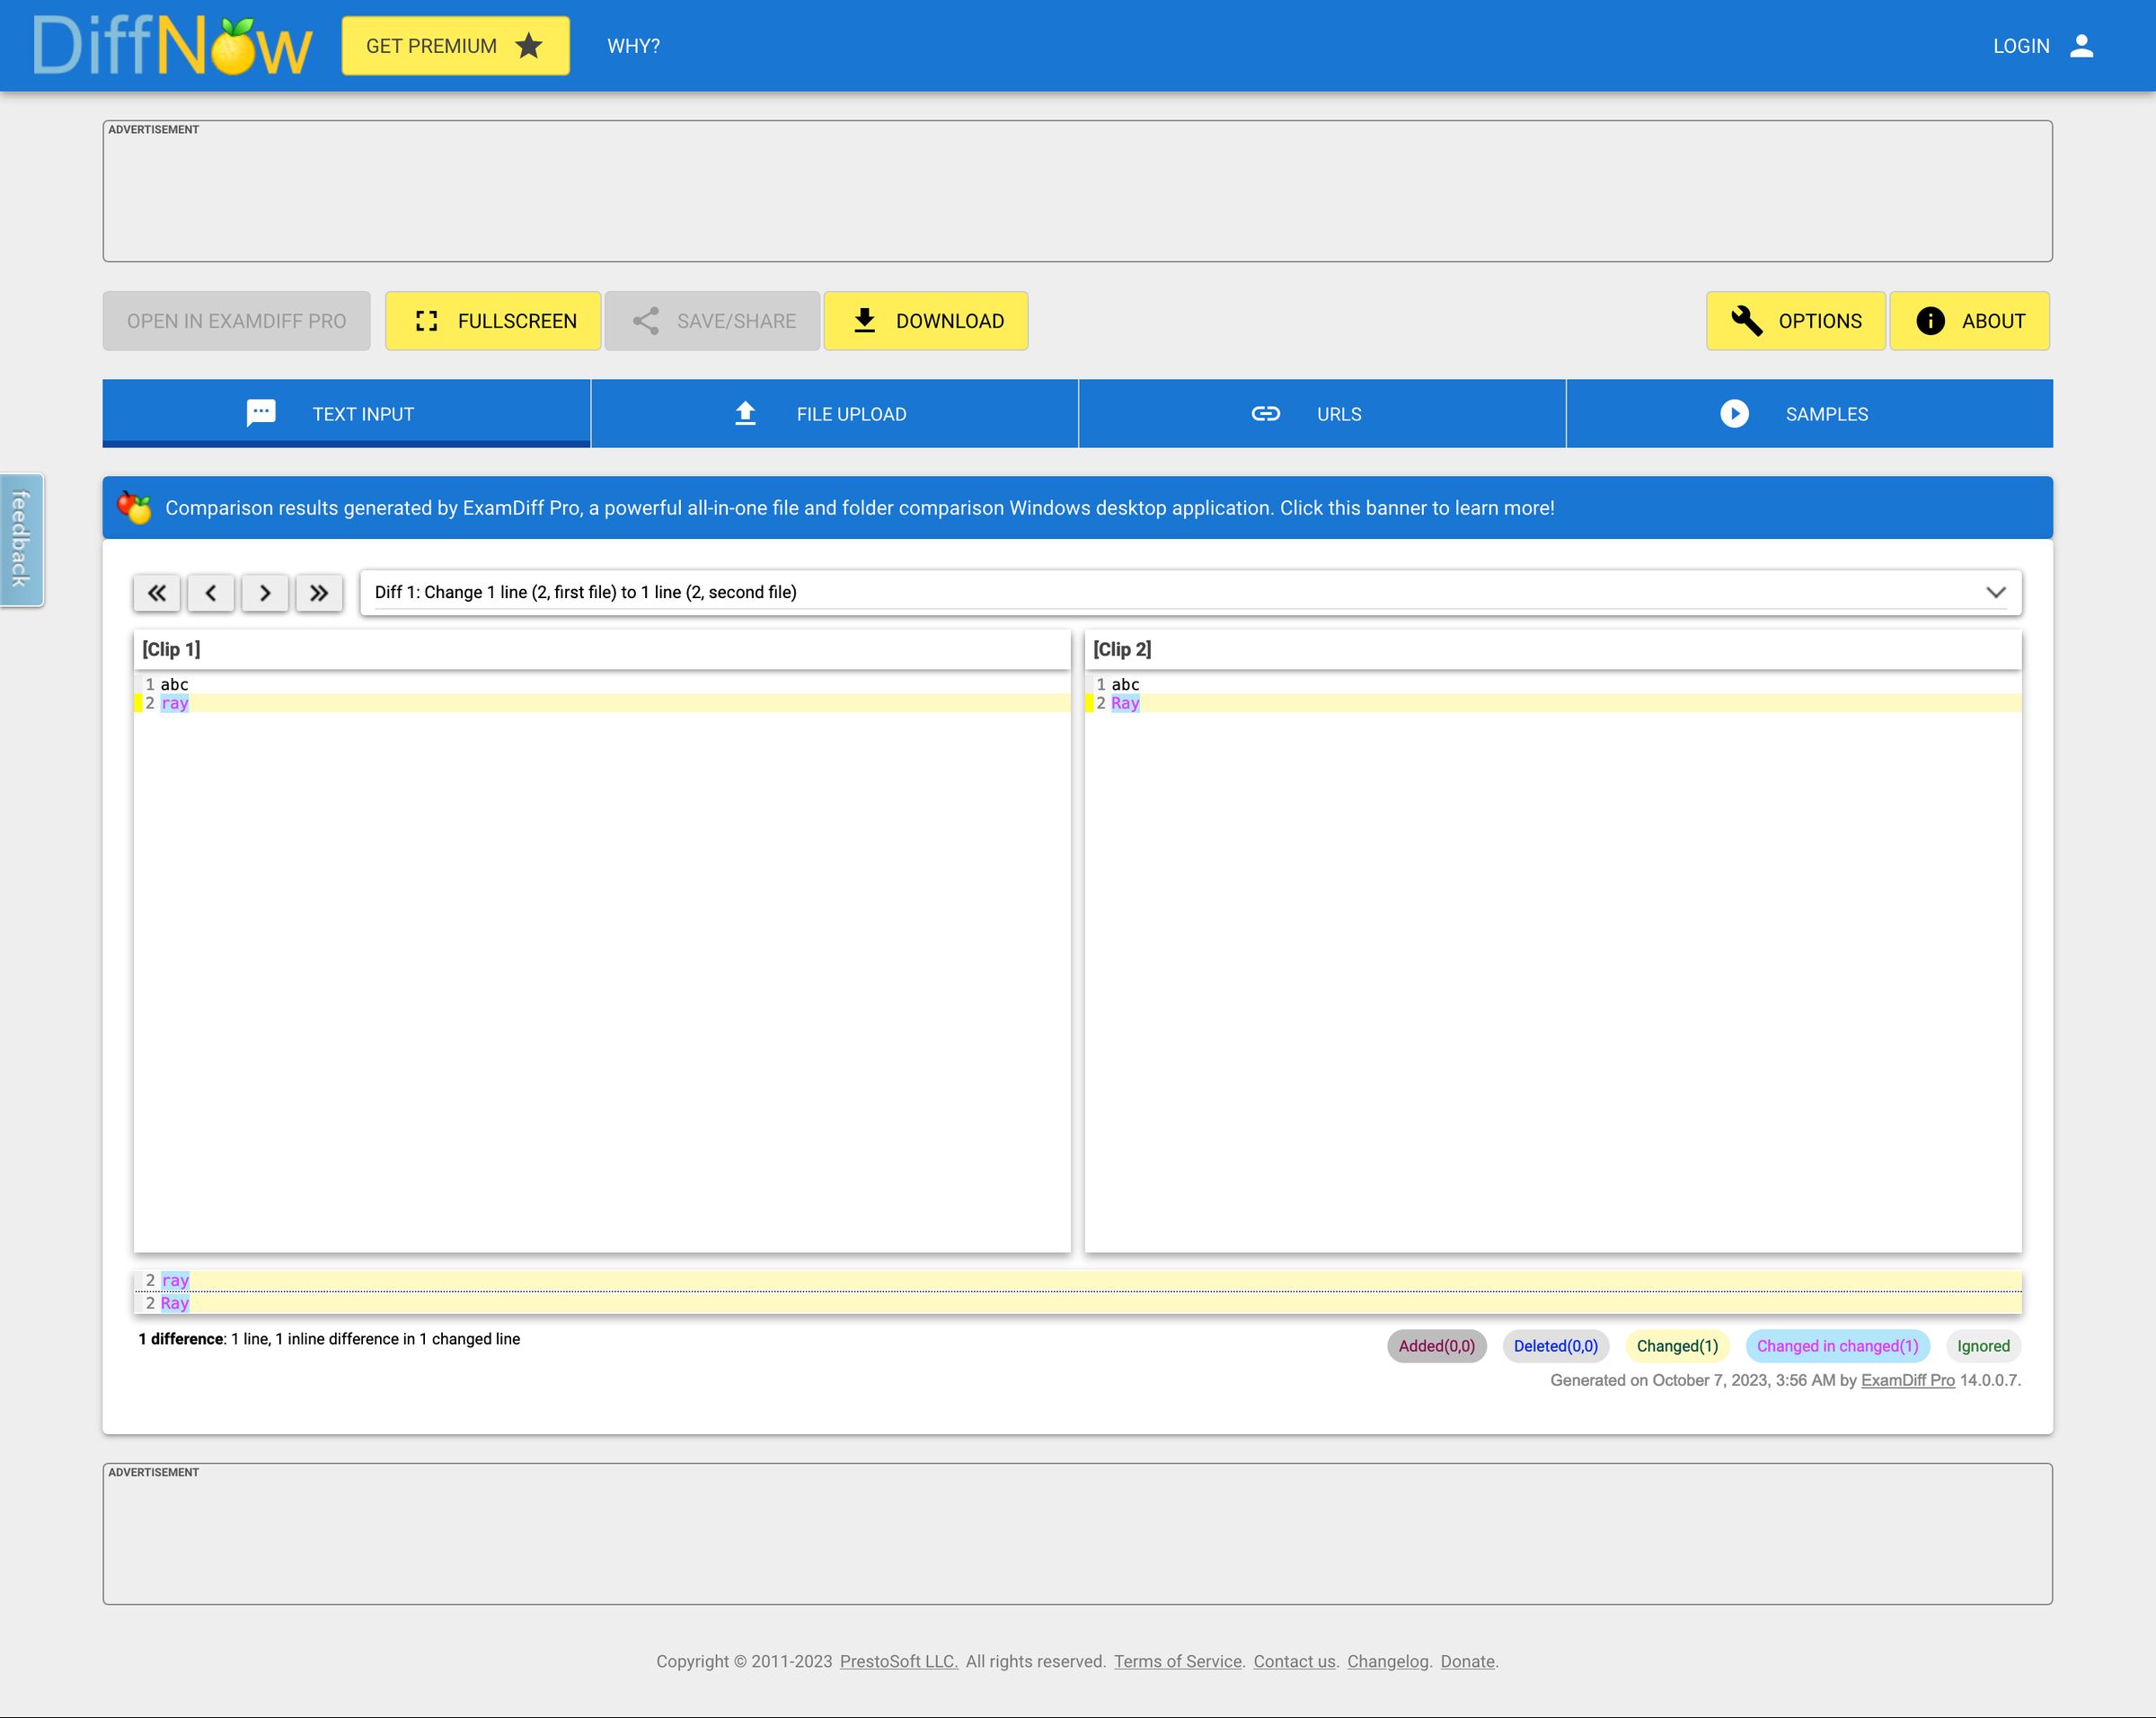Select the fullscreen icon
This screenshot has width=2156, height=1718.
[x=427, y=320]
